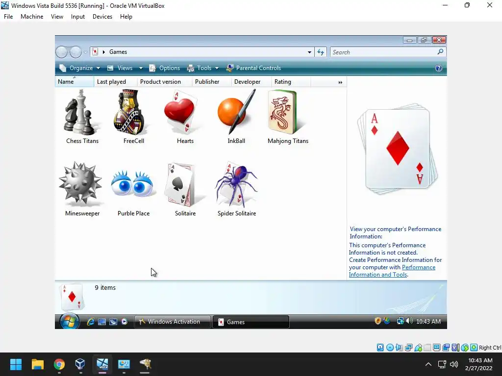Click the large ace of diamonds preview

pyautogui.click(x=397, y=149)
